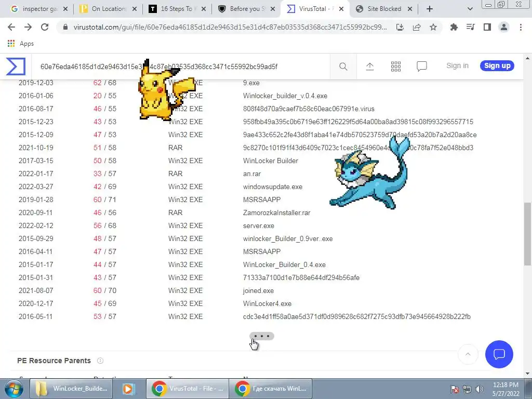Click the Chrome address bar URL

pyautogui.click(x=230, y=27)
